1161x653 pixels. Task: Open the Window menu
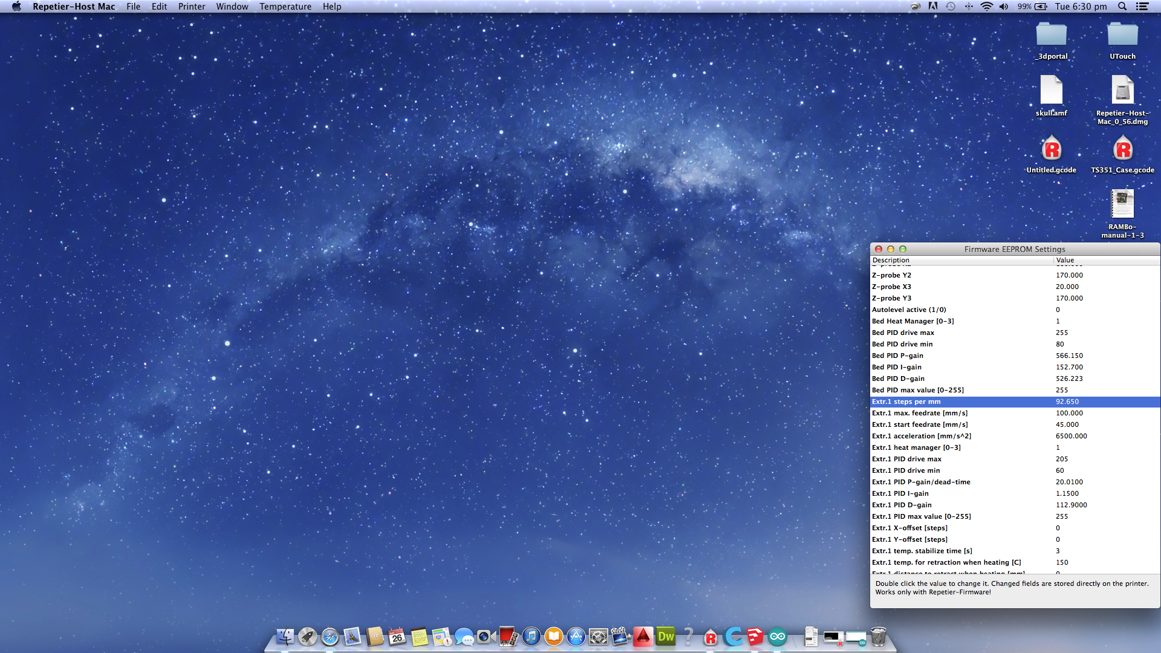click(232, 7)
